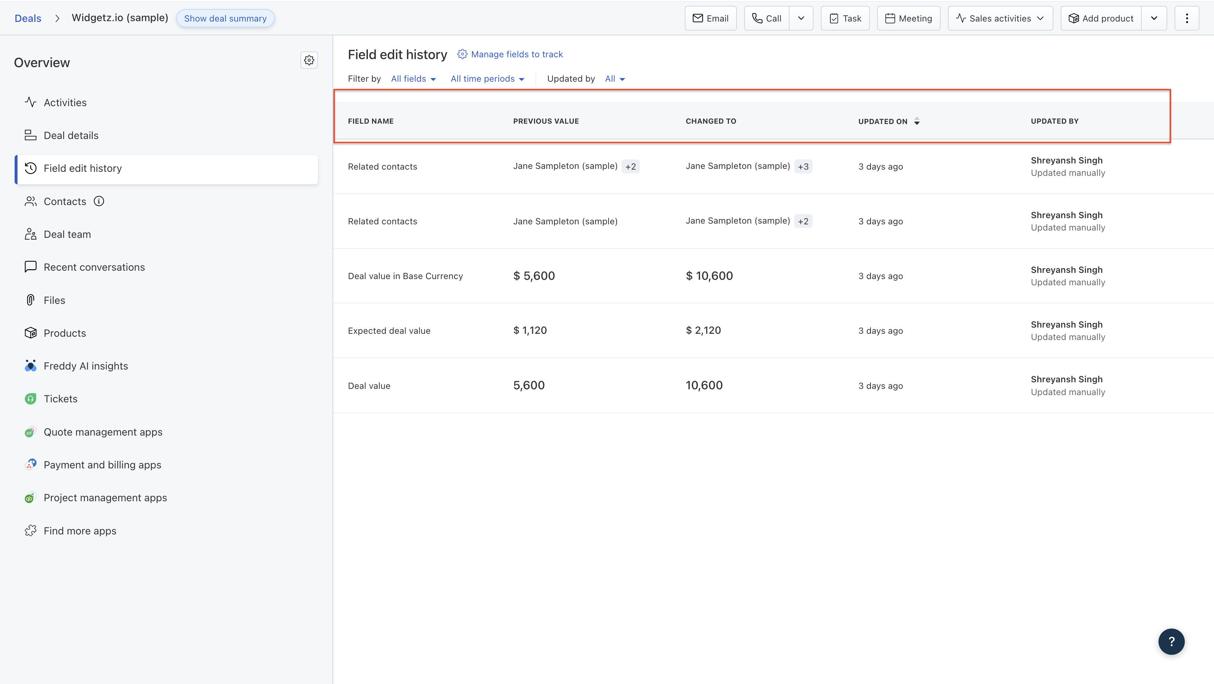This screenshot has width=1214, height=684.
Task: Click the Overview settings gear icon
Action: pos(309,60)
